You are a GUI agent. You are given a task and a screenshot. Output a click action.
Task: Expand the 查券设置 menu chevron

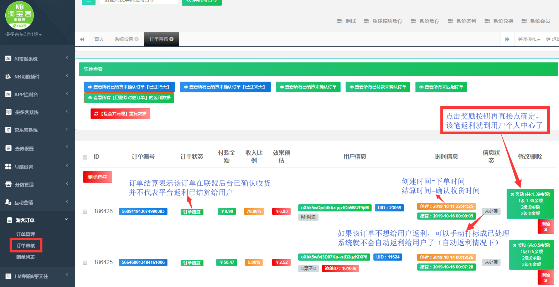pos(67,147)
